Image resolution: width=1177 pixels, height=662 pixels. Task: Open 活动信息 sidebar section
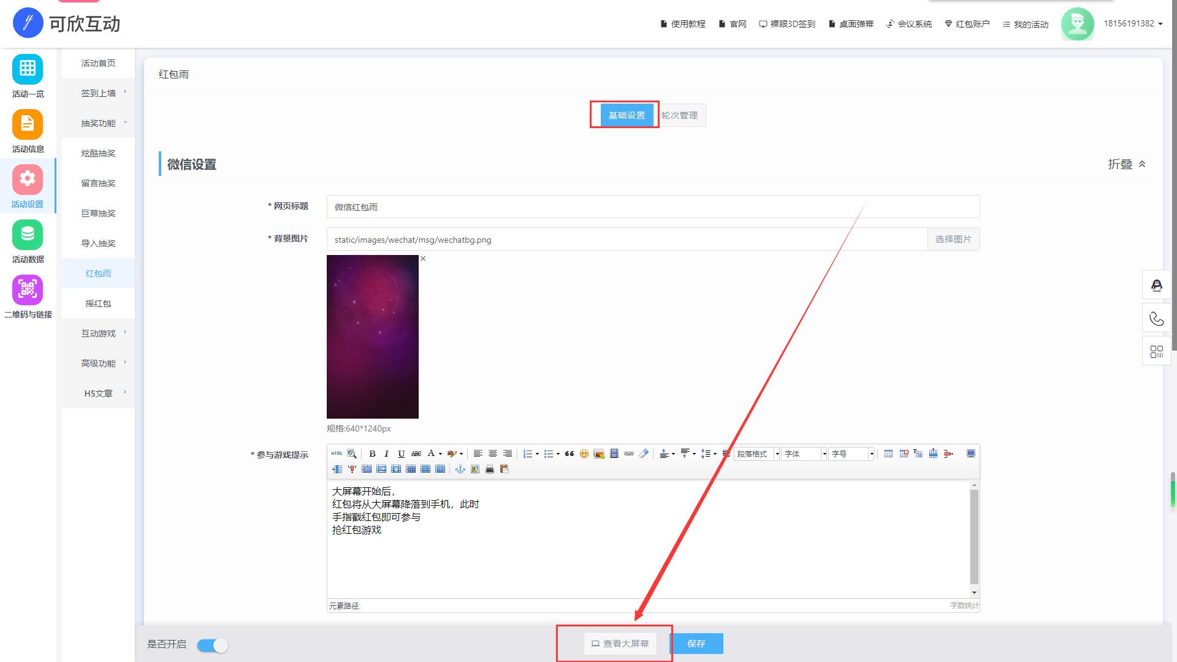(28, 132)
